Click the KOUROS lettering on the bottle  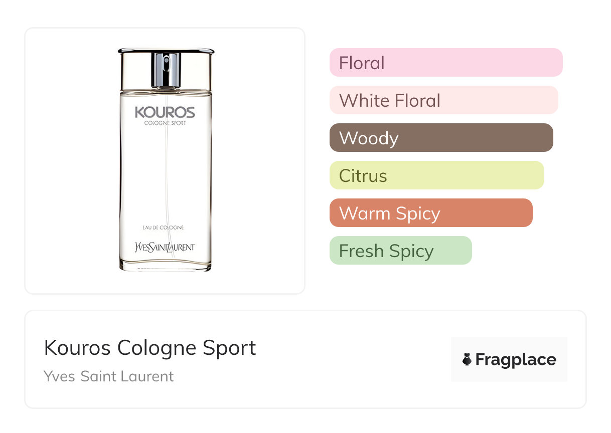pyautogui.click(x=165, y=112)
